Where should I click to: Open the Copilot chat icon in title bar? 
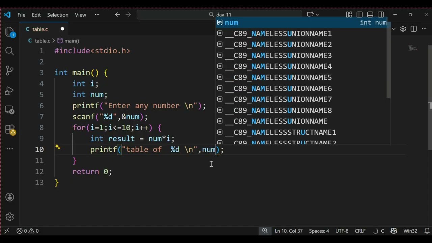tap(310, 15)
